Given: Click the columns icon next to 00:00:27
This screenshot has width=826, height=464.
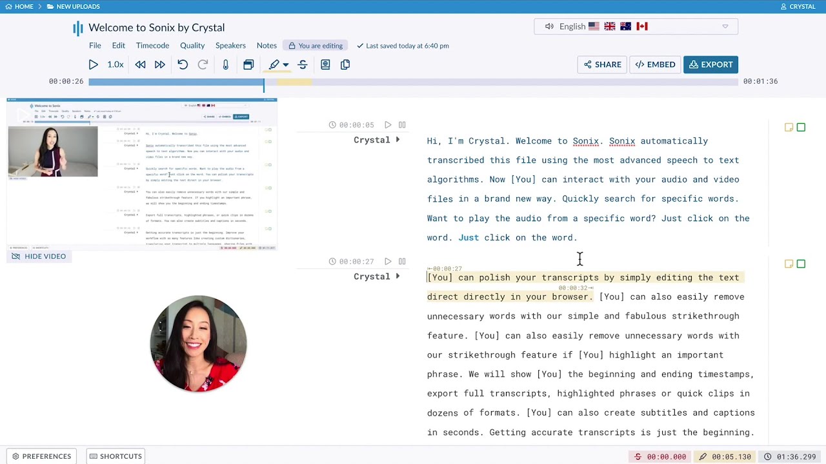Looking at the screenshot, I should coord(402,262).
